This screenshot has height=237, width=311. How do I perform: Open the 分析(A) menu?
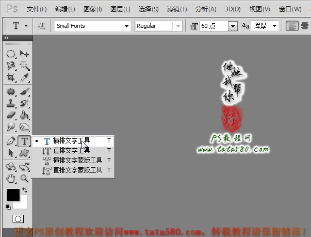pos(206,9)
